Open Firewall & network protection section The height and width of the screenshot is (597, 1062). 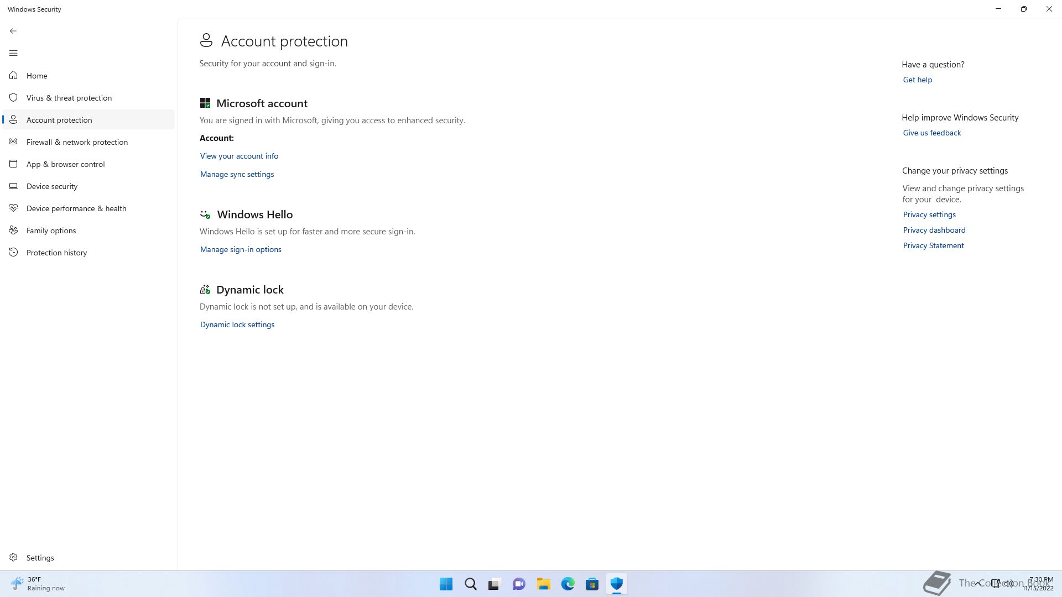[x=88, y=142]
